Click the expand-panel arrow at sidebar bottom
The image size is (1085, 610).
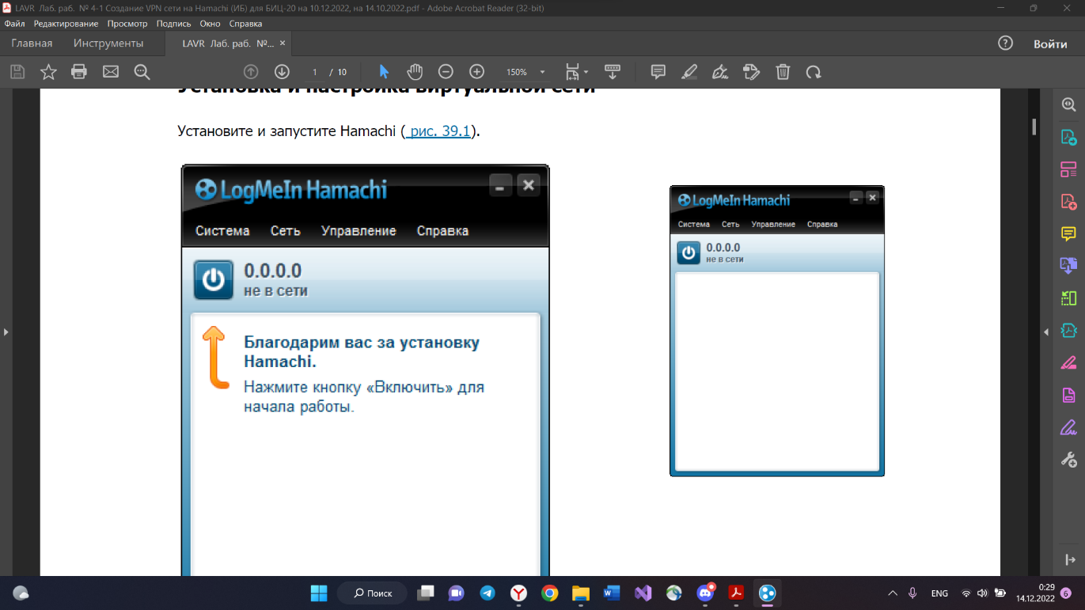pos(1069,559)
